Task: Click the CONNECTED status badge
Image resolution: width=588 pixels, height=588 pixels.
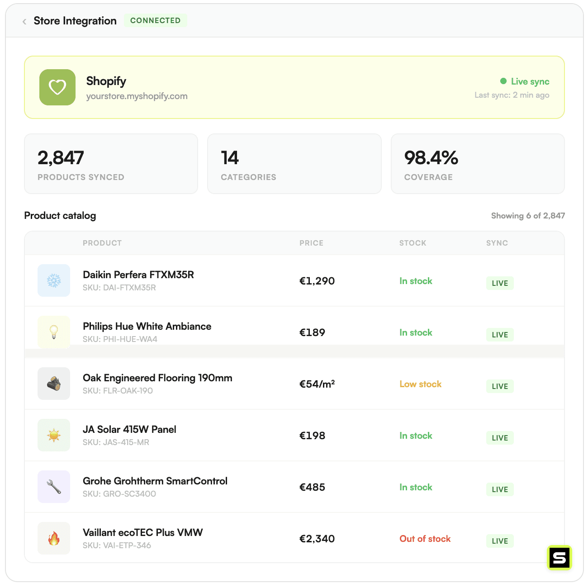Action: pos(155,20)
